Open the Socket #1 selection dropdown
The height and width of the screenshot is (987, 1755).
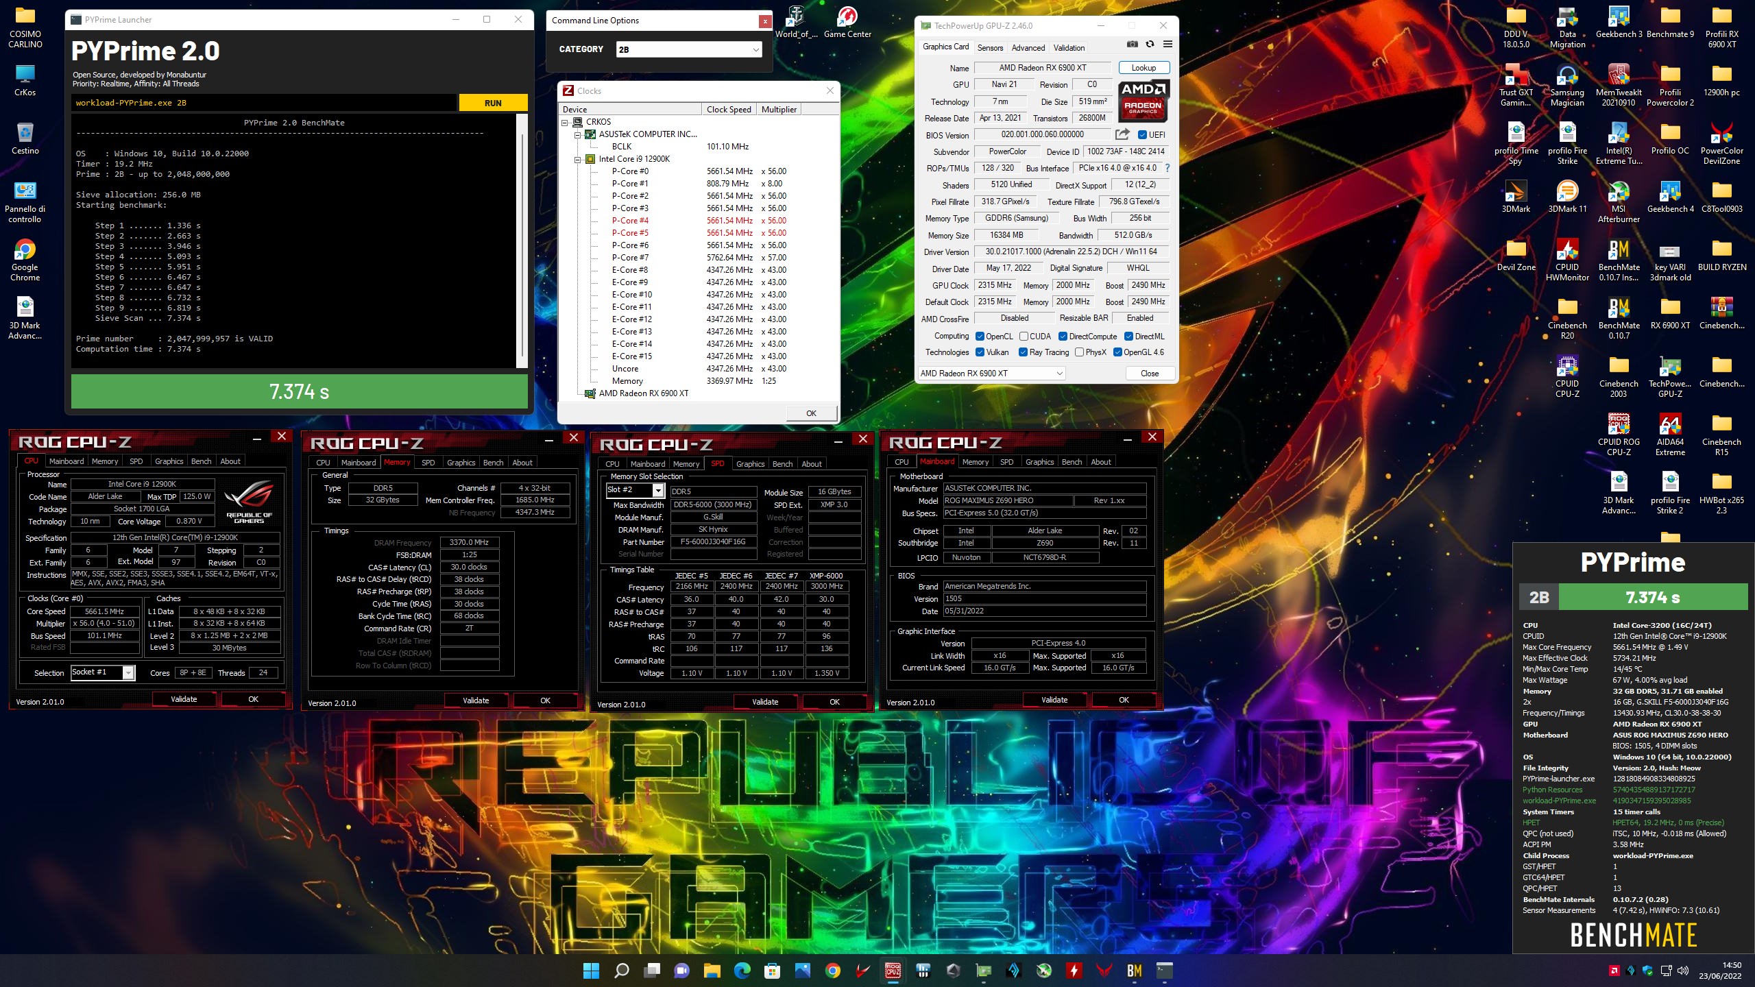click(x=103, y=672)
